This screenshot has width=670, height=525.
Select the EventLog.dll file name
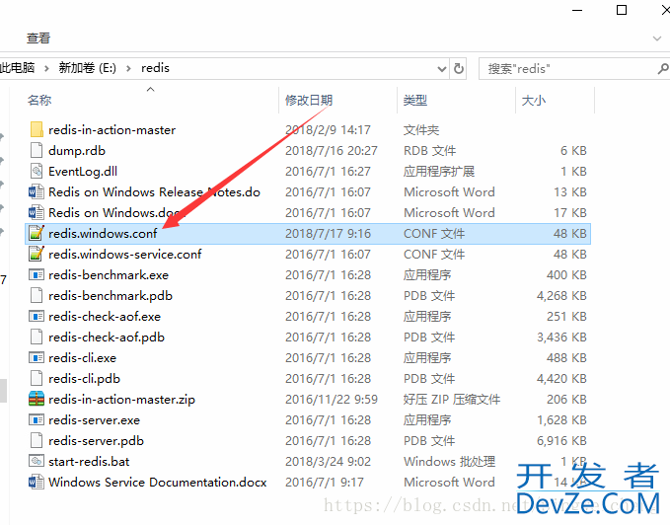[x=83, y=172]
